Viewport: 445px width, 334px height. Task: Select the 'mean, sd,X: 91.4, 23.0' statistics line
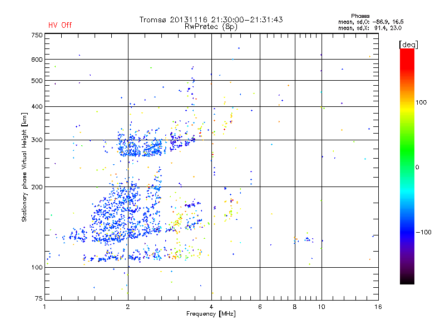pos(370,28)
